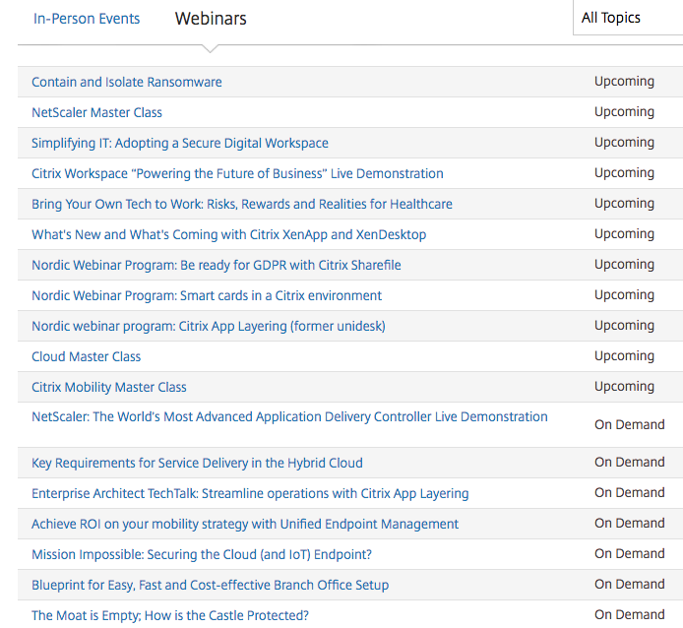Click On Demand status in Key Requirements row
Viewport: 683px width, 628px height.
(x=630, y=462)
